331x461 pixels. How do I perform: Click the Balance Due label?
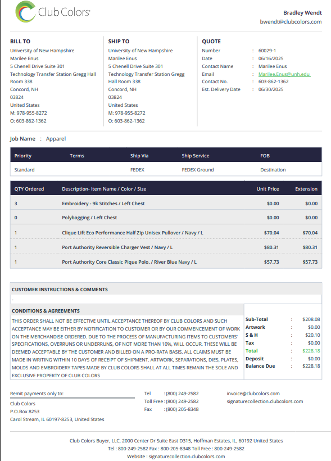[260, 366]
